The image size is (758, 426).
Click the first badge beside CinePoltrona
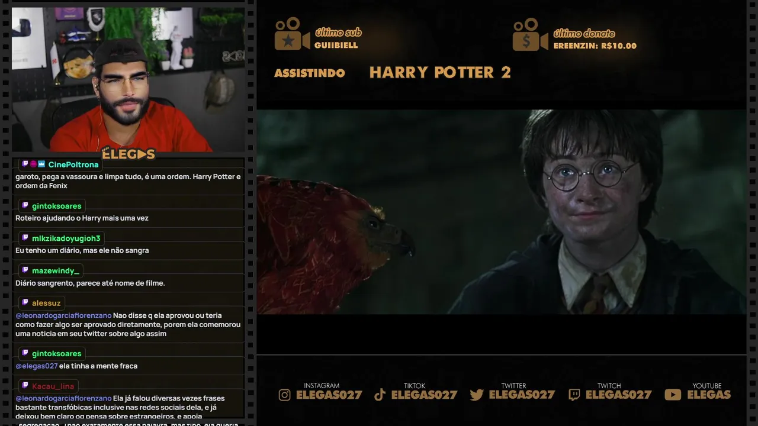coord(25,164)
